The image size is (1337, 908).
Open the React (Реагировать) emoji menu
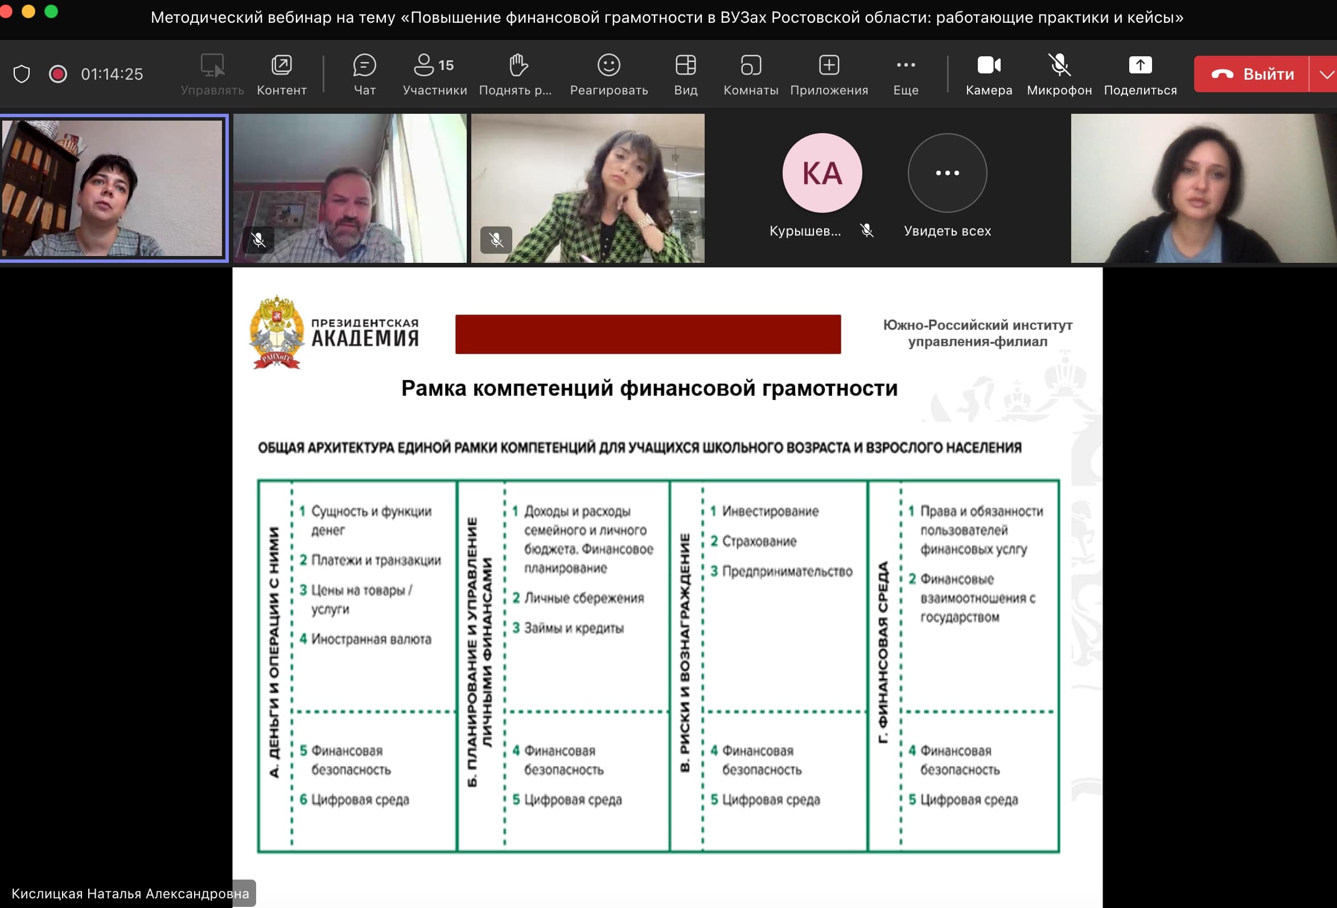tap(608, 73)
